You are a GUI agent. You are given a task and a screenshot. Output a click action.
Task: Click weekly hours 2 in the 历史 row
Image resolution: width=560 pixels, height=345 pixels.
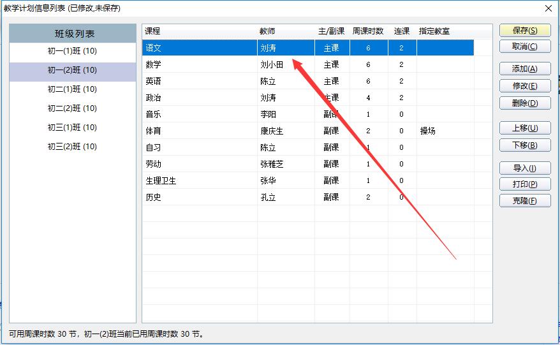pyautogui.click(x=368, y=197)
